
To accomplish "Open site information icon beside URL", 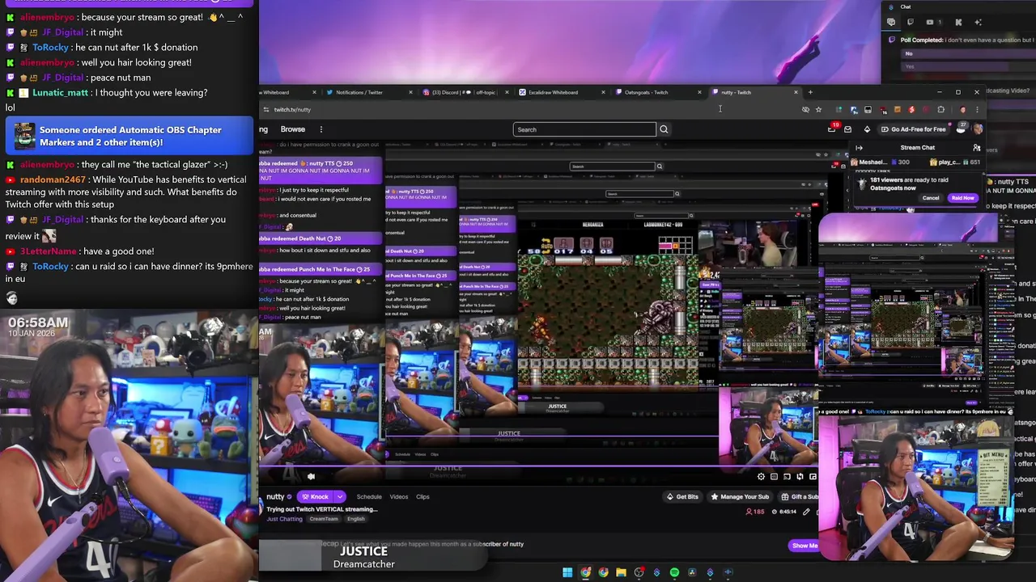I will [266, 109].
